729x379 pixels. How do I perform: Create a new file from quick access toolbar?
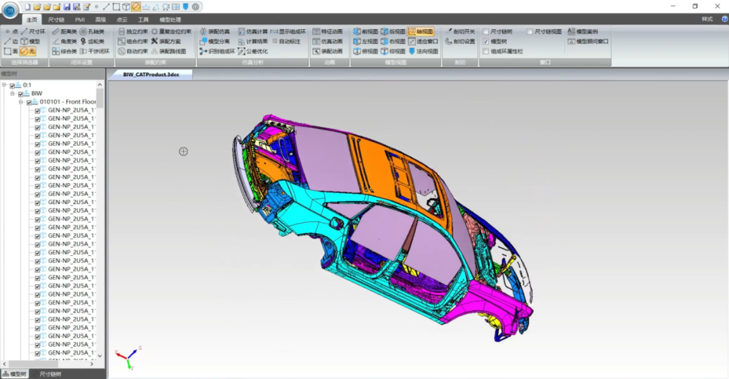tap(28, 7)
